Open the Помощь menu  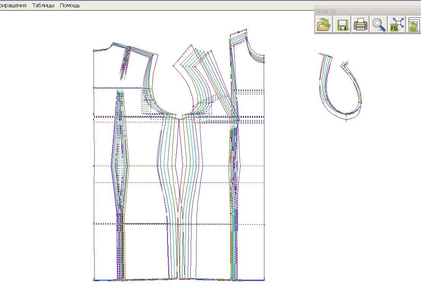pyautogui.click(x=70, y=5)
